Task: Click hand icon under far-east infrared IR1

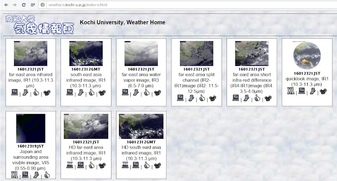Action: 36,92
